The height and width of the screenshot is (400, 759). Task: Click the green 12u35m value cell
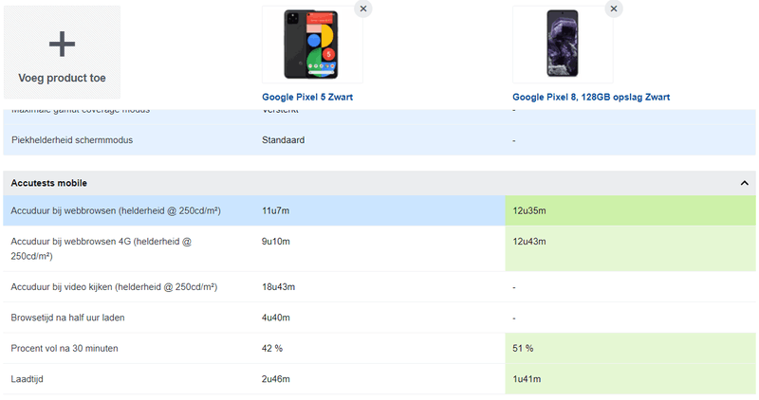[630, 210]
